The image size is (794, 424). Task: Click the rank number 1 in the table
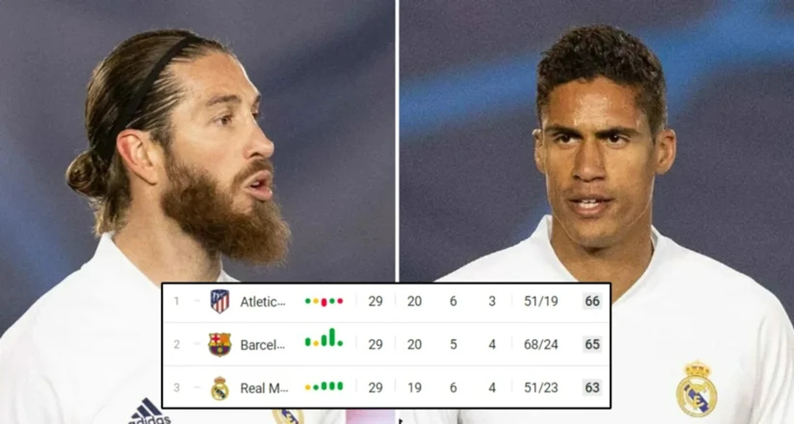(176, 301)
